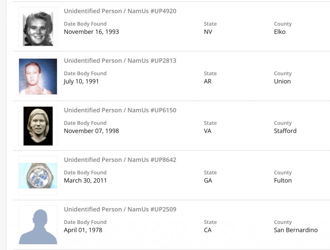Viewport: 330px width, 250px height.
Task: Click the date April 01, 1978
Action: click(x=83, y=230)
